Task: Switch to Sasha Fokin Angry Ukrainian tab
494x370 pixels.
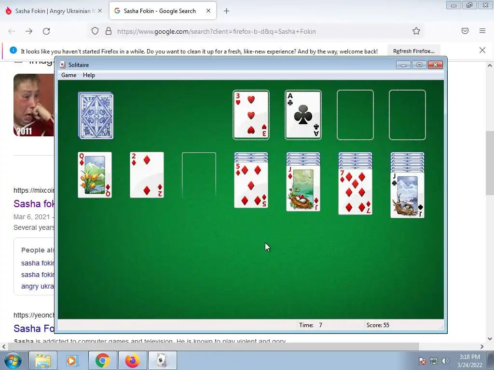Action: point(54,11)
